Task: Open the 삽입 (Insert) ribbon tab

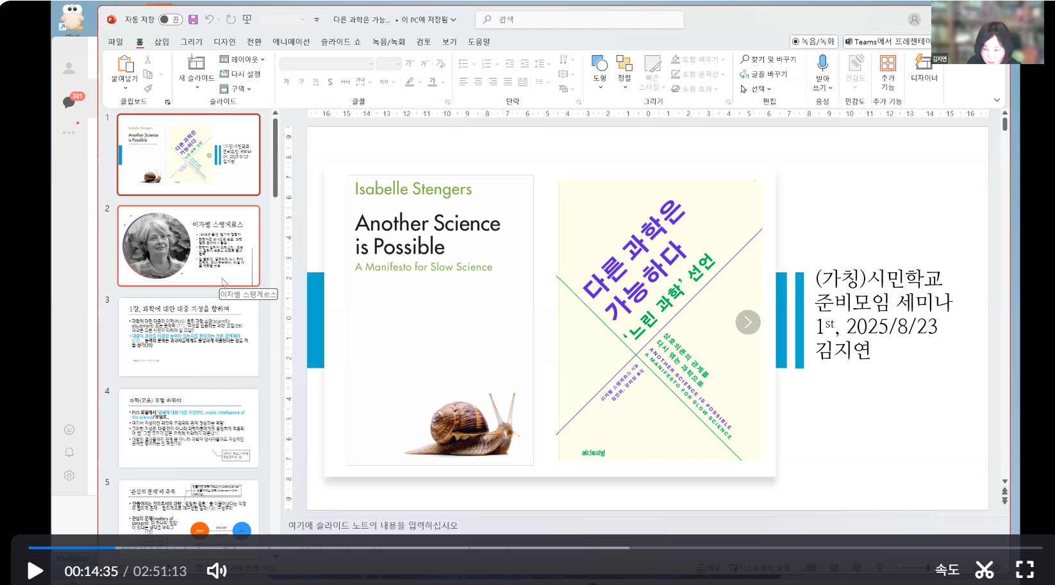Action: click(162, 42)
